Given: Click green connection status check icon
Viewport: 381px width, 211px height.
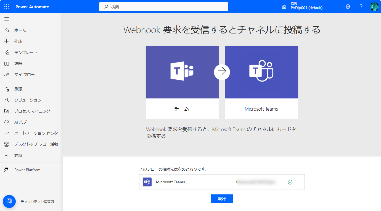Looking at the screenshot, I should coord(290,182).
